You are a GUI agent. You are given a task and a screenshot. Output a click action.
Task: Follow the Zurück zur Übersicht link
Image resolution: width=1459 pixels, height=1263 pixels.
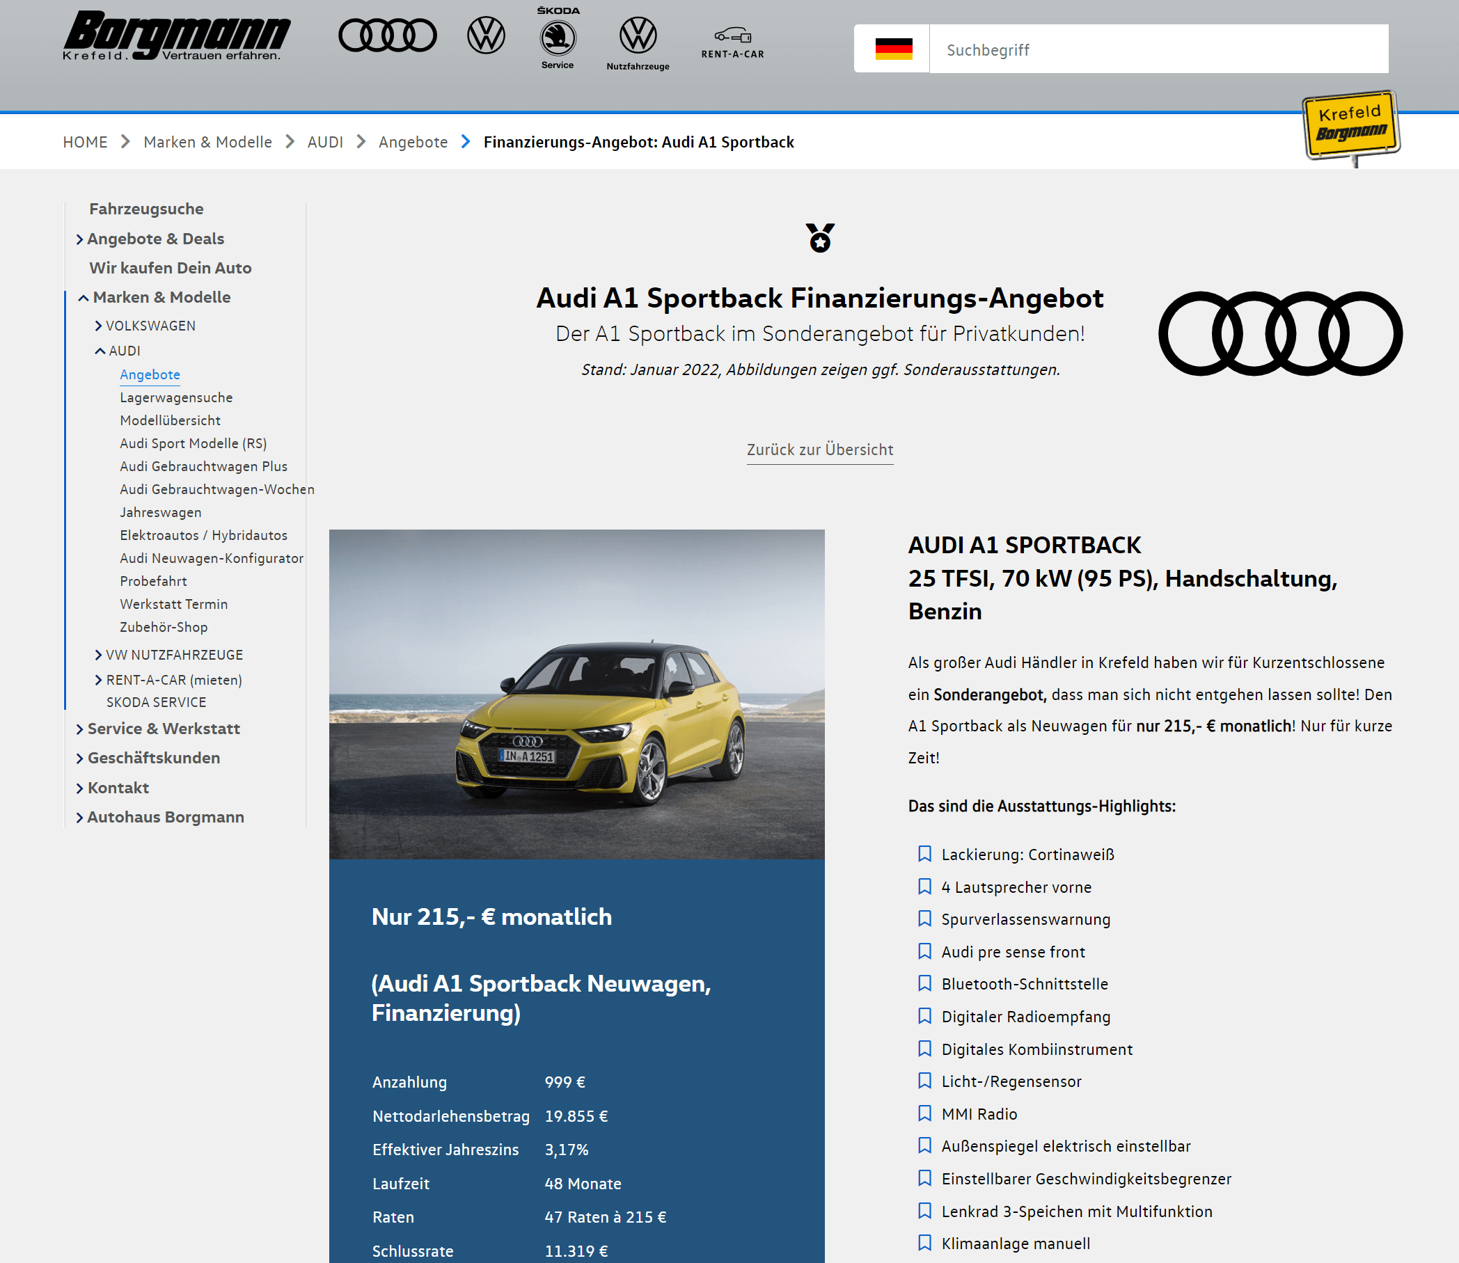click(x=820, y=450)
